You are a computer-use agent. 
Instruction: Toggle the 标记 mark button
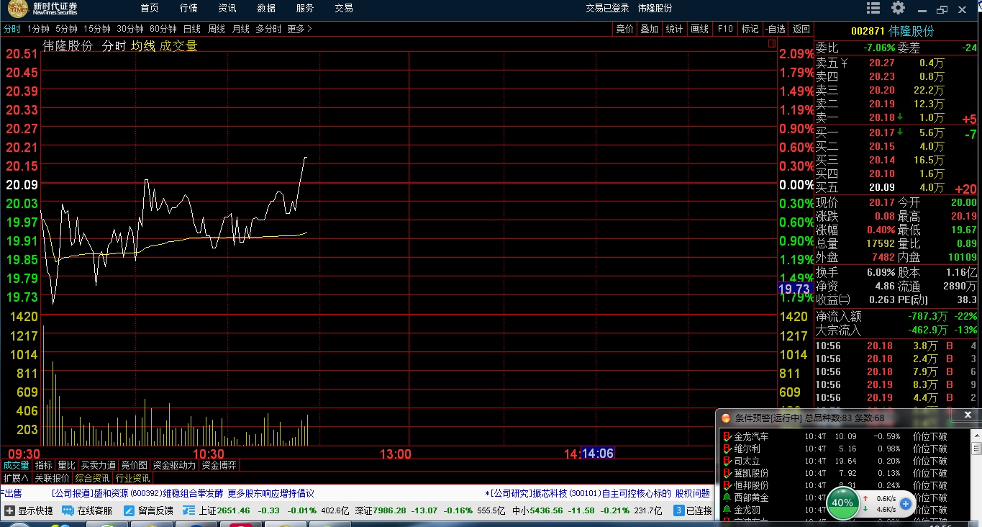(x=750, y=30)
